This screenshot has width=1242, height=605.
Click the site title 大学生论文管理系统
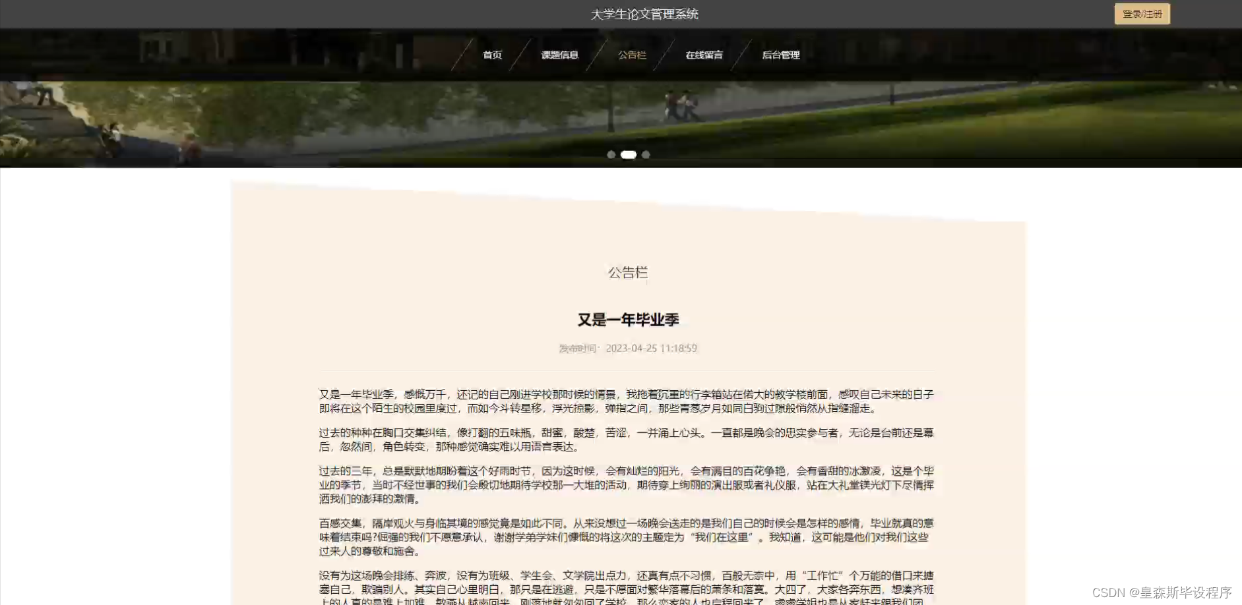coord(643,14)
